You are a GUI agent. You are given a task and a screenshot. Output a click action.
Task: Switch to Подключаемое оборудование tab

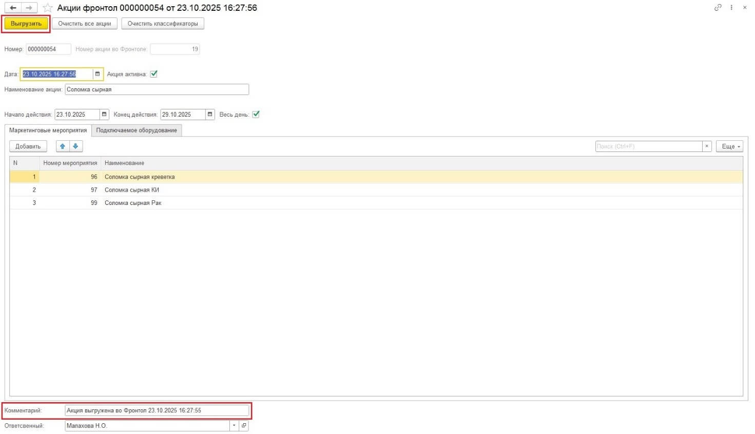[137, 130]
